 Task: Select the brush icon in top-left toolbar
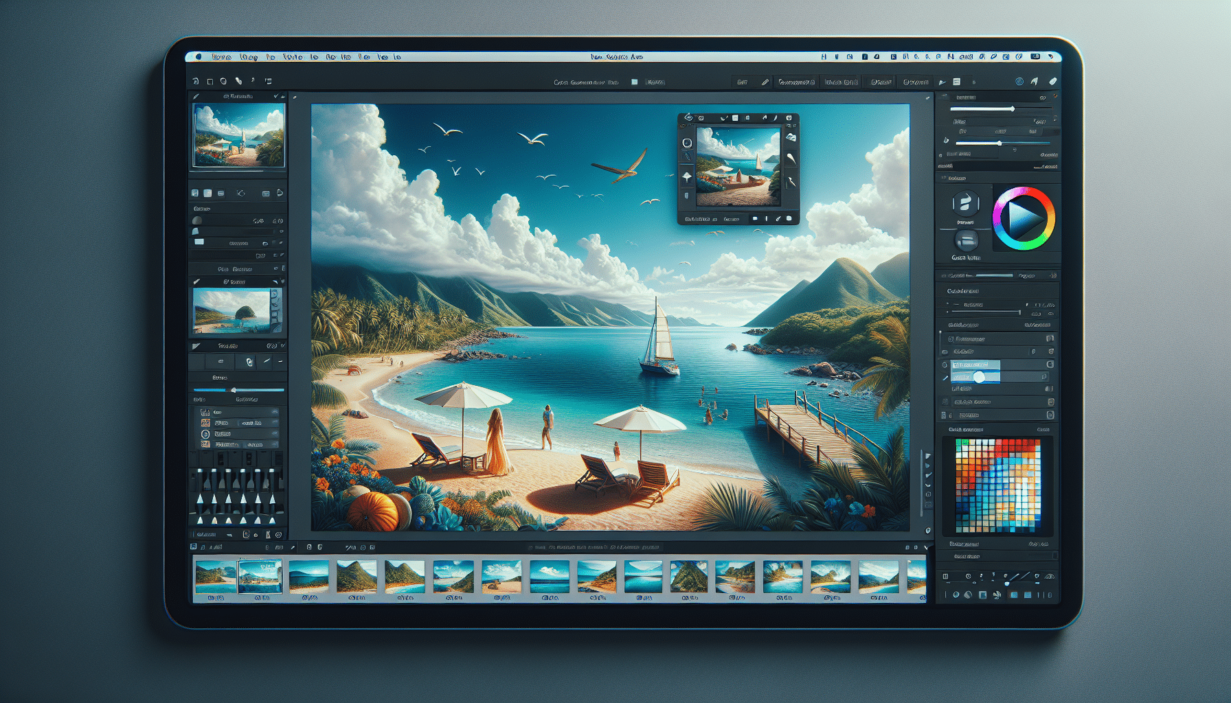[238, 81]
